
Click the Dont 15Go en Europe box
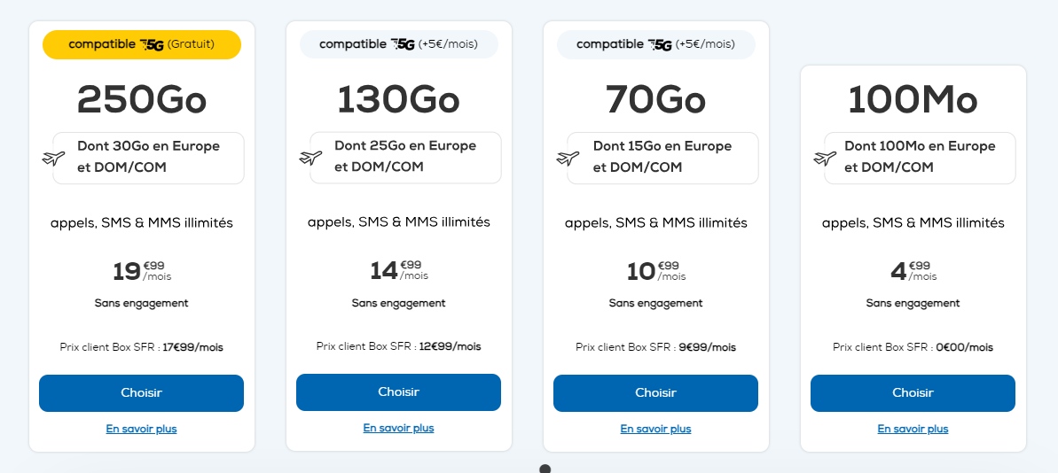click(x=662, y=158)
